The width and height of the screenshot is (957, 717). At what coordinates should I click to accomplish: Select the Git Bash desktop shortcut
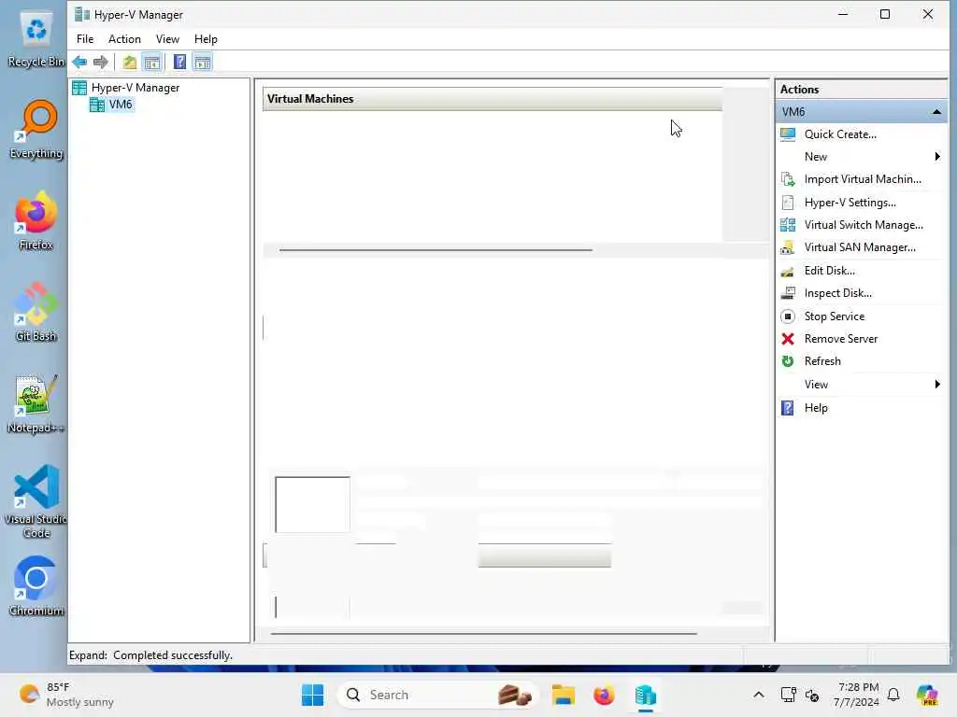36,312
